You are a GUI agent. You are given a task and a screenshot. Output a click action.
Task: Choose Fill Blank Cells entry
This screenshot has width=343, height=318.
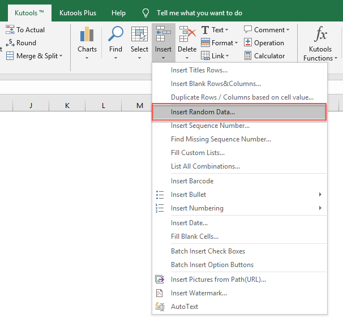coord(240,237)
